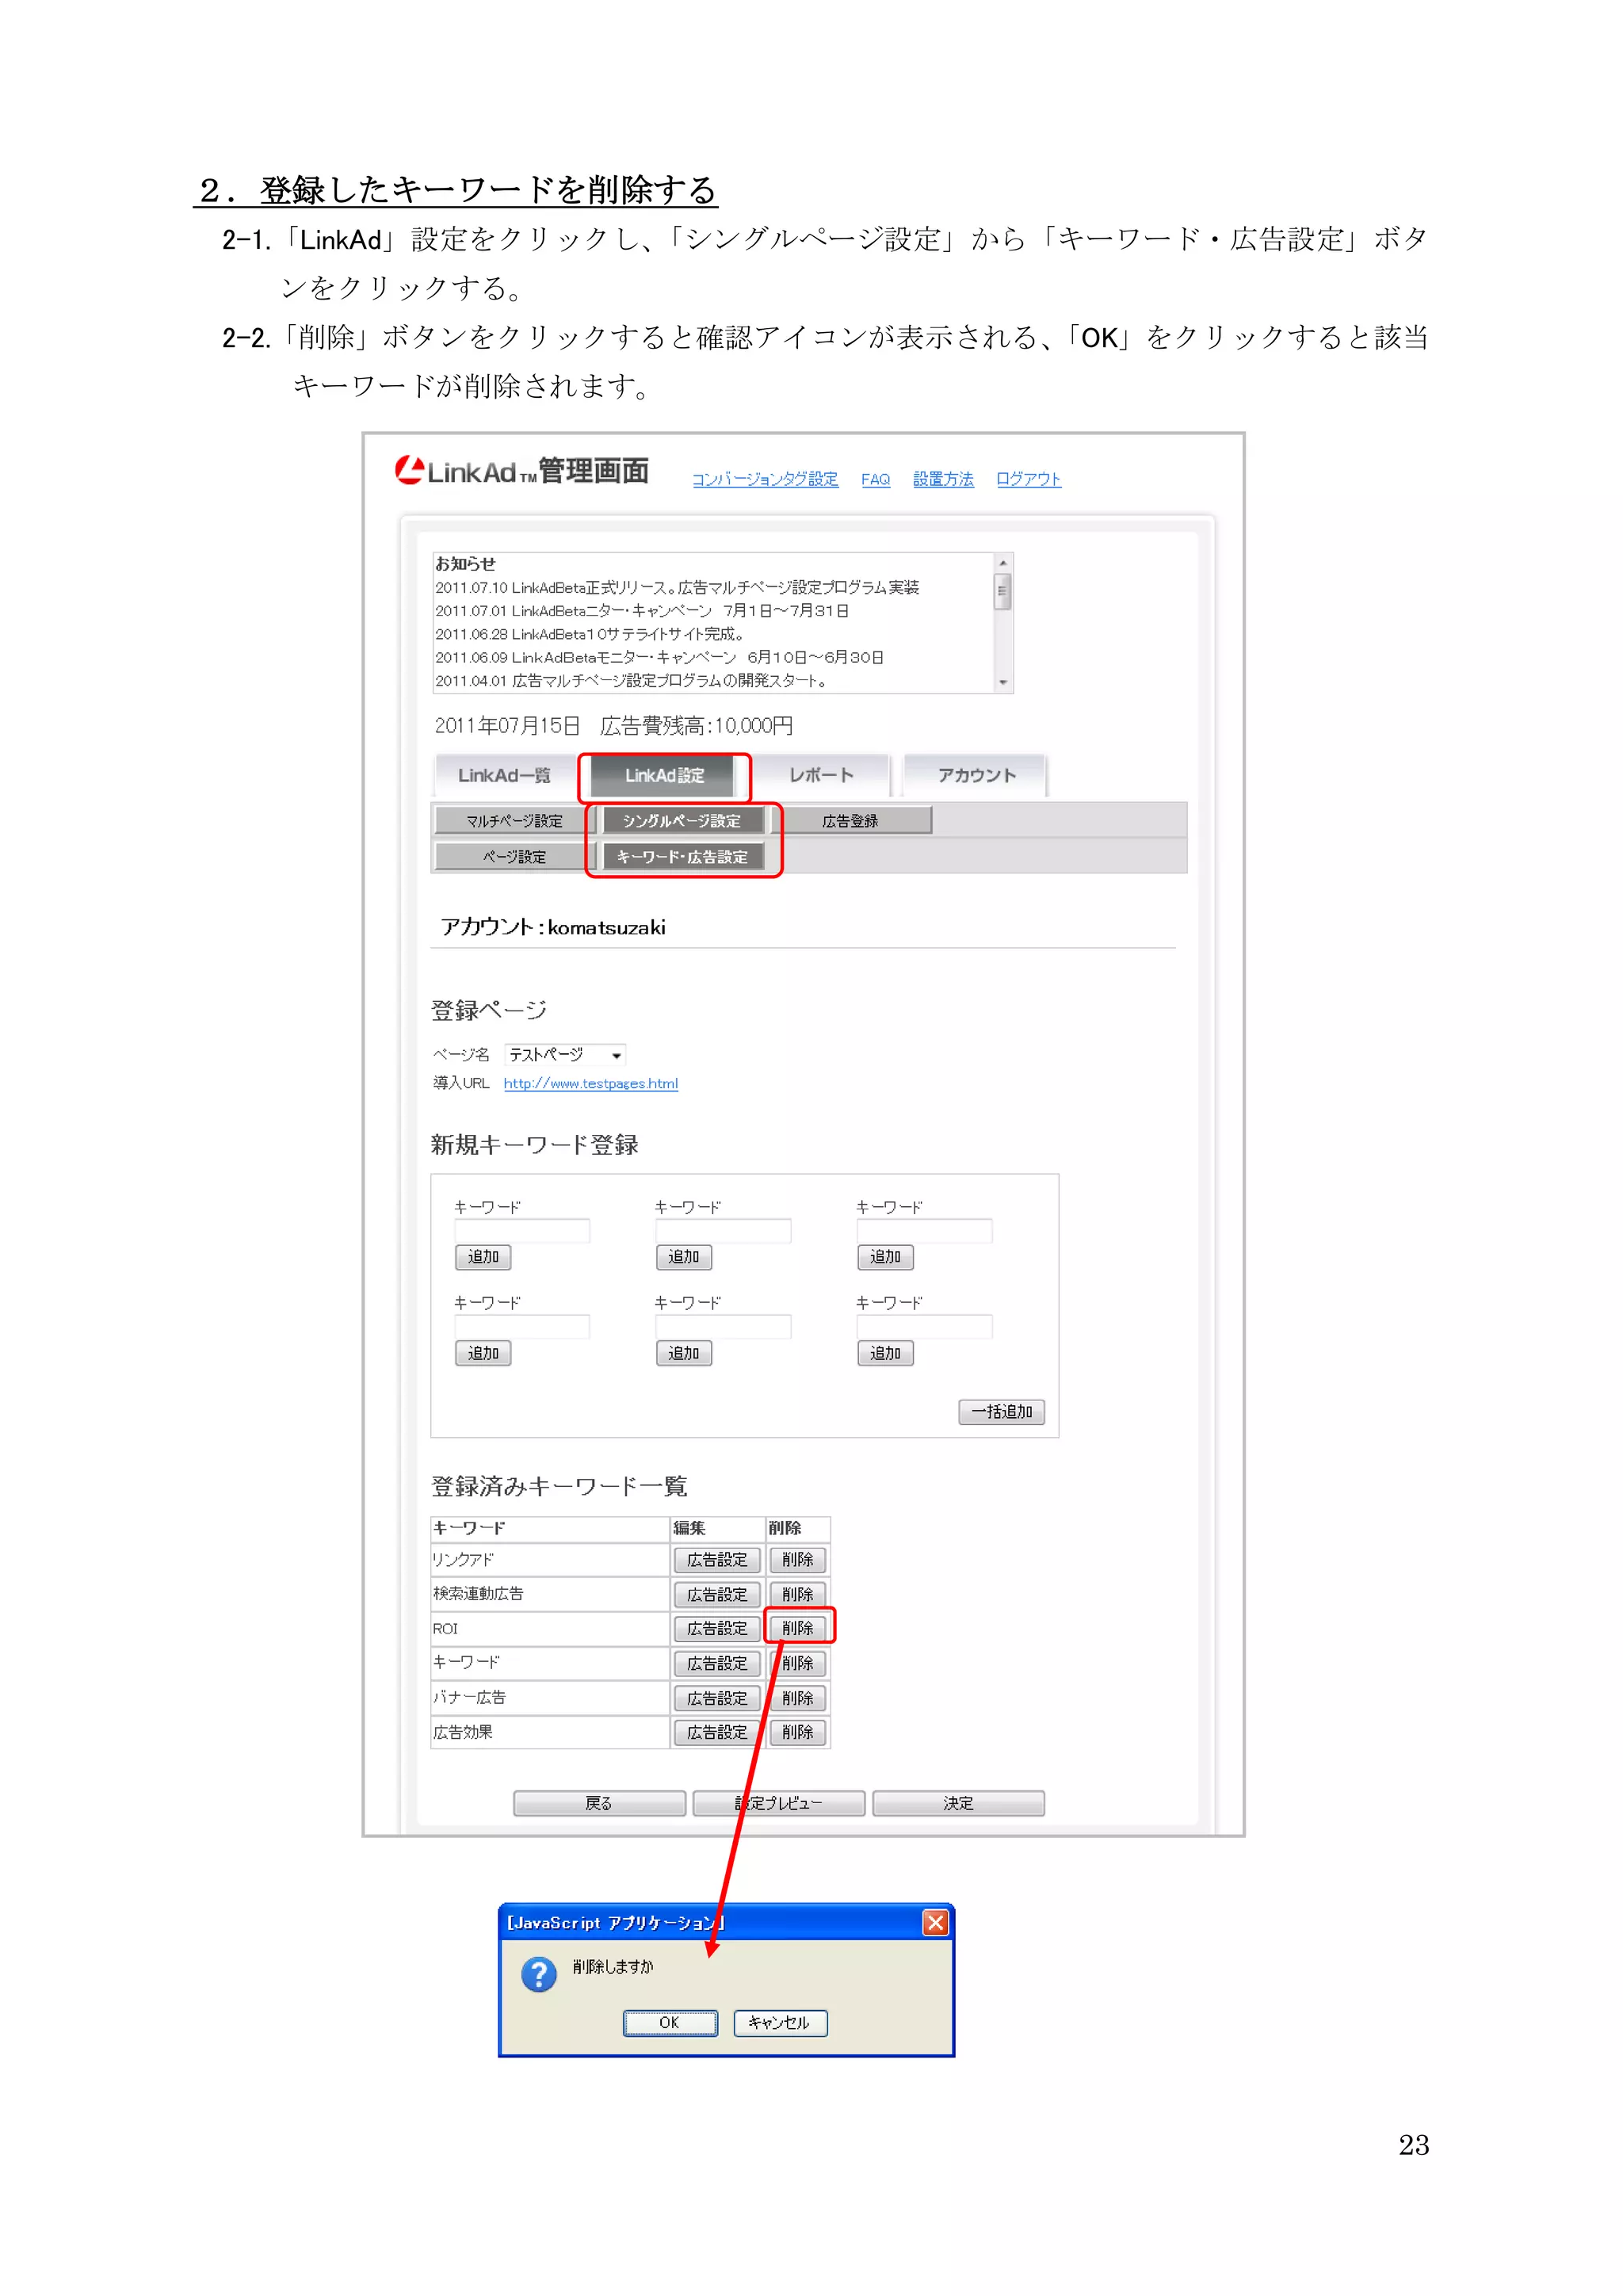Select 広告登録 submenu
The height and width of the screenshot is (2296, 1623).
point(850,820)
